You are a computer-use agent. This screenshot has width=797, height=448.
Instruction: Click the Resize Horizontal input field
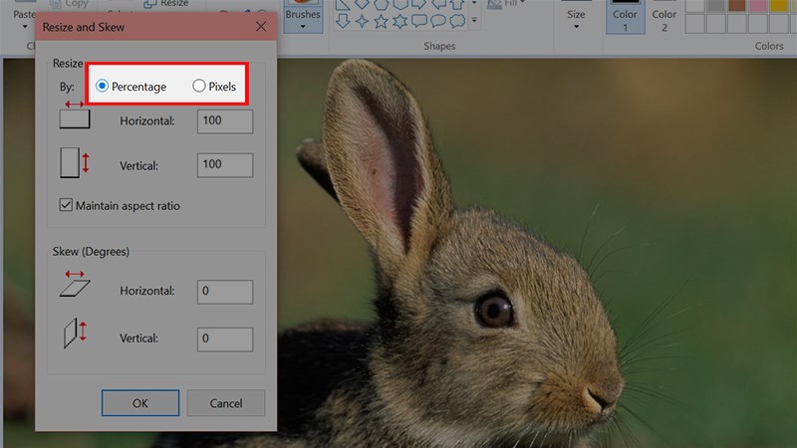tap(224, 121)
